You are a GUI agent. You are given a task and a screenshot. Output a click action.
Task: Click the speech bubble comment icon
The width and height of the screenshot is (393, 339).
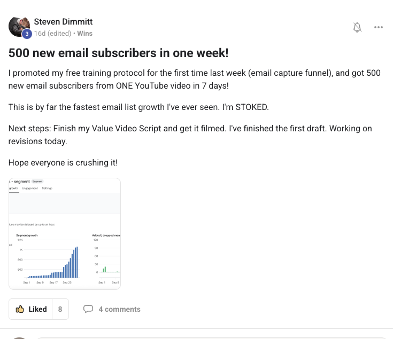pyautogui.click(x=88, y=309)
